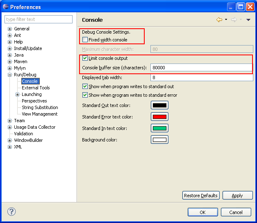257x223 pixels.
Task: Uncheck Limit console output
Action: coord(85,58)
